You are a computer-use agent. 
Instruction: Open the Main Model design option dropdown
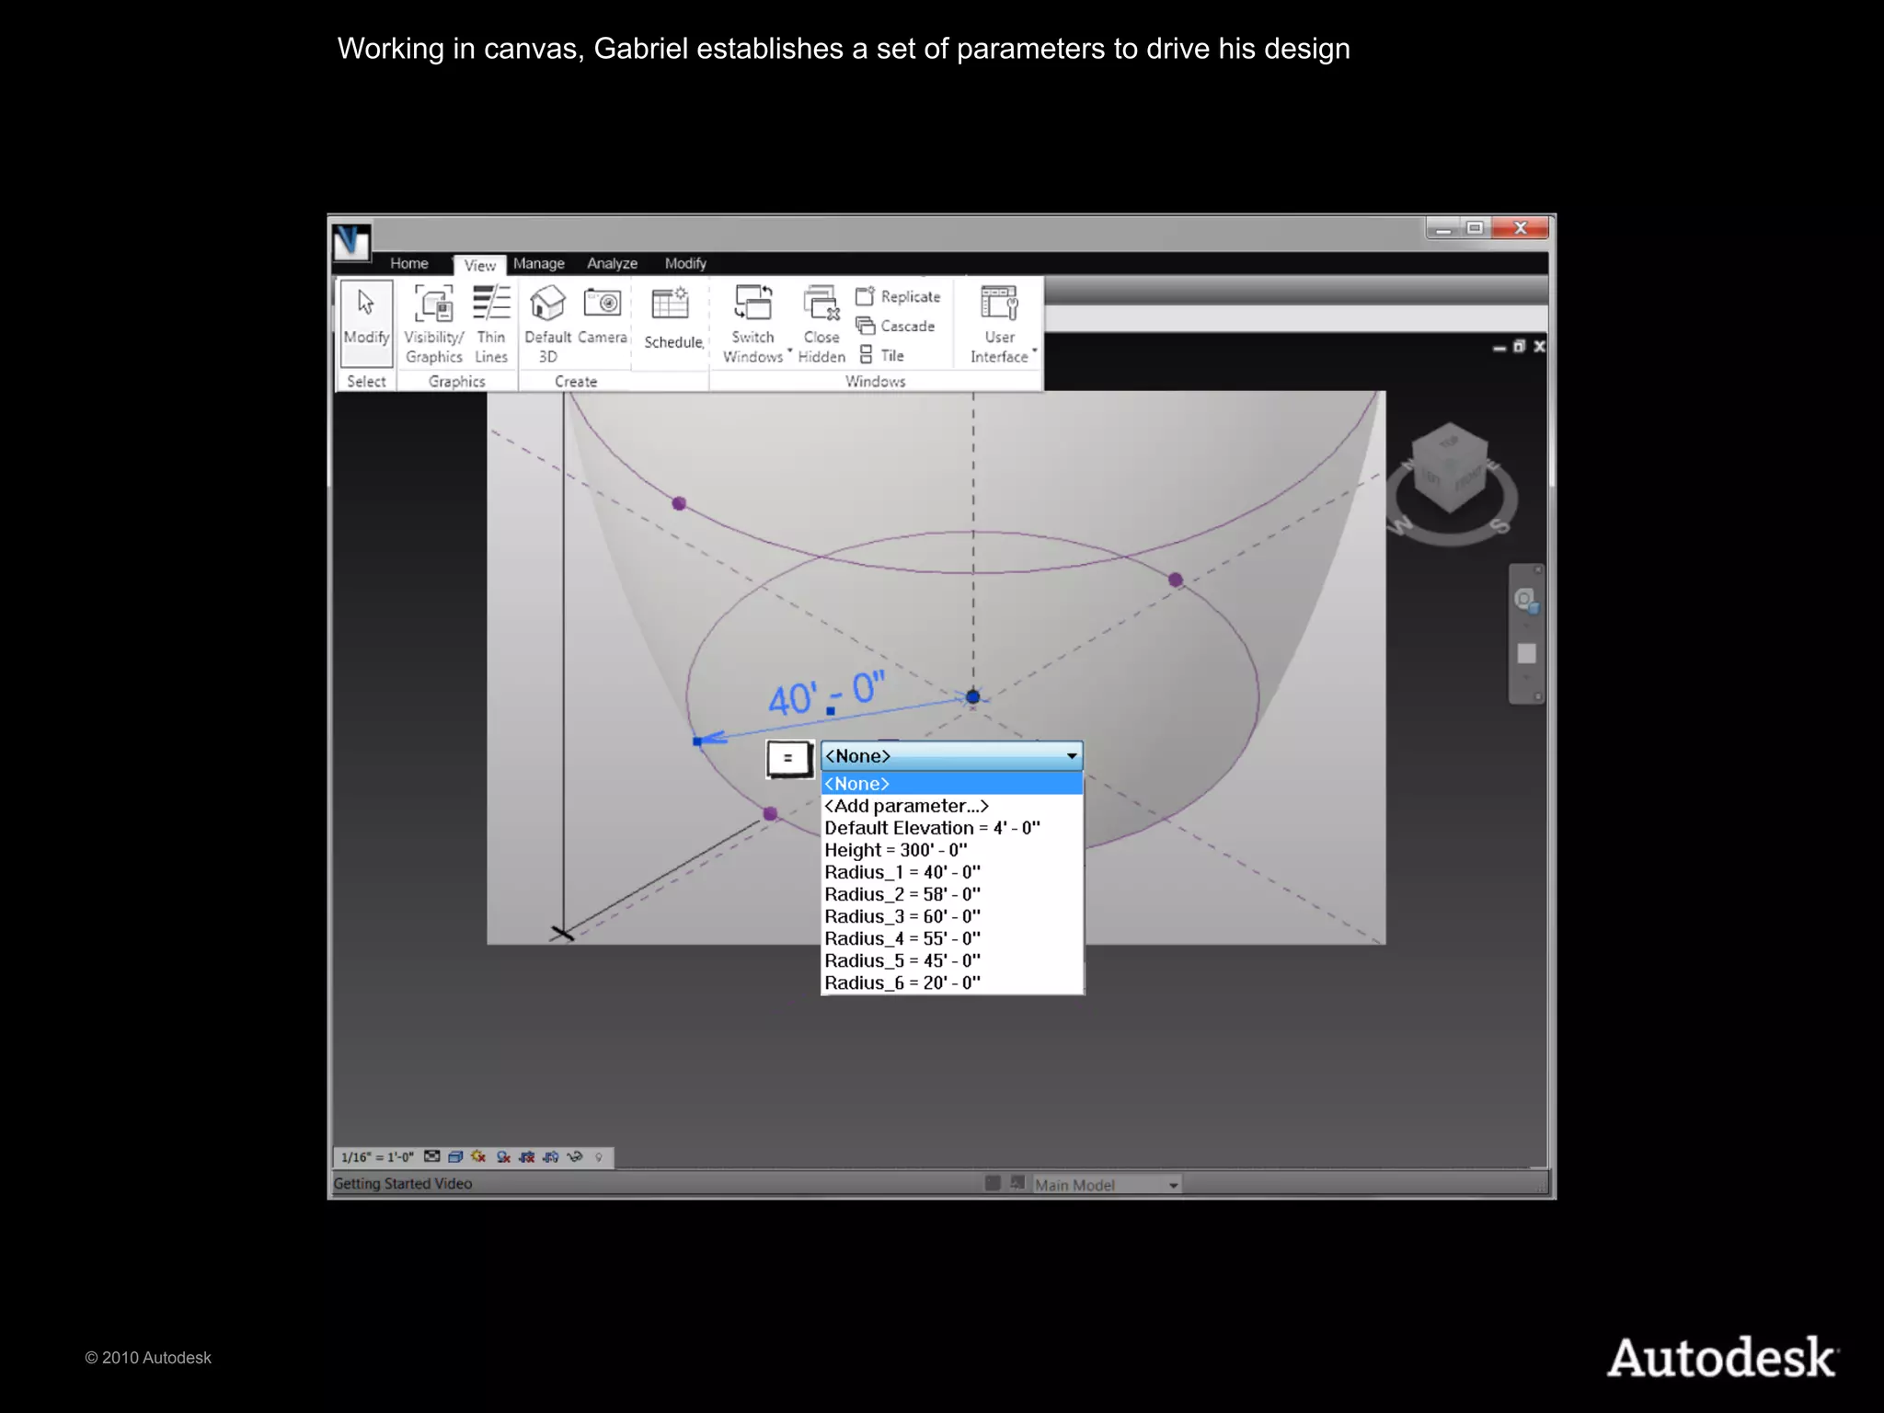click(1107, 1185)
